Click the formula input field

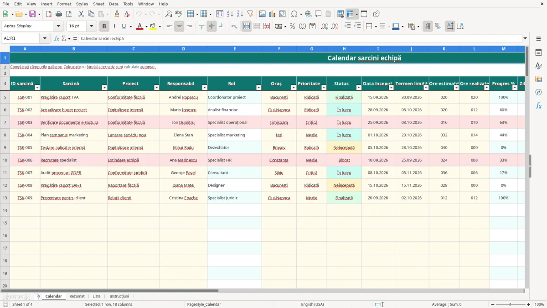pyautogui.click(x=300, y=38)
